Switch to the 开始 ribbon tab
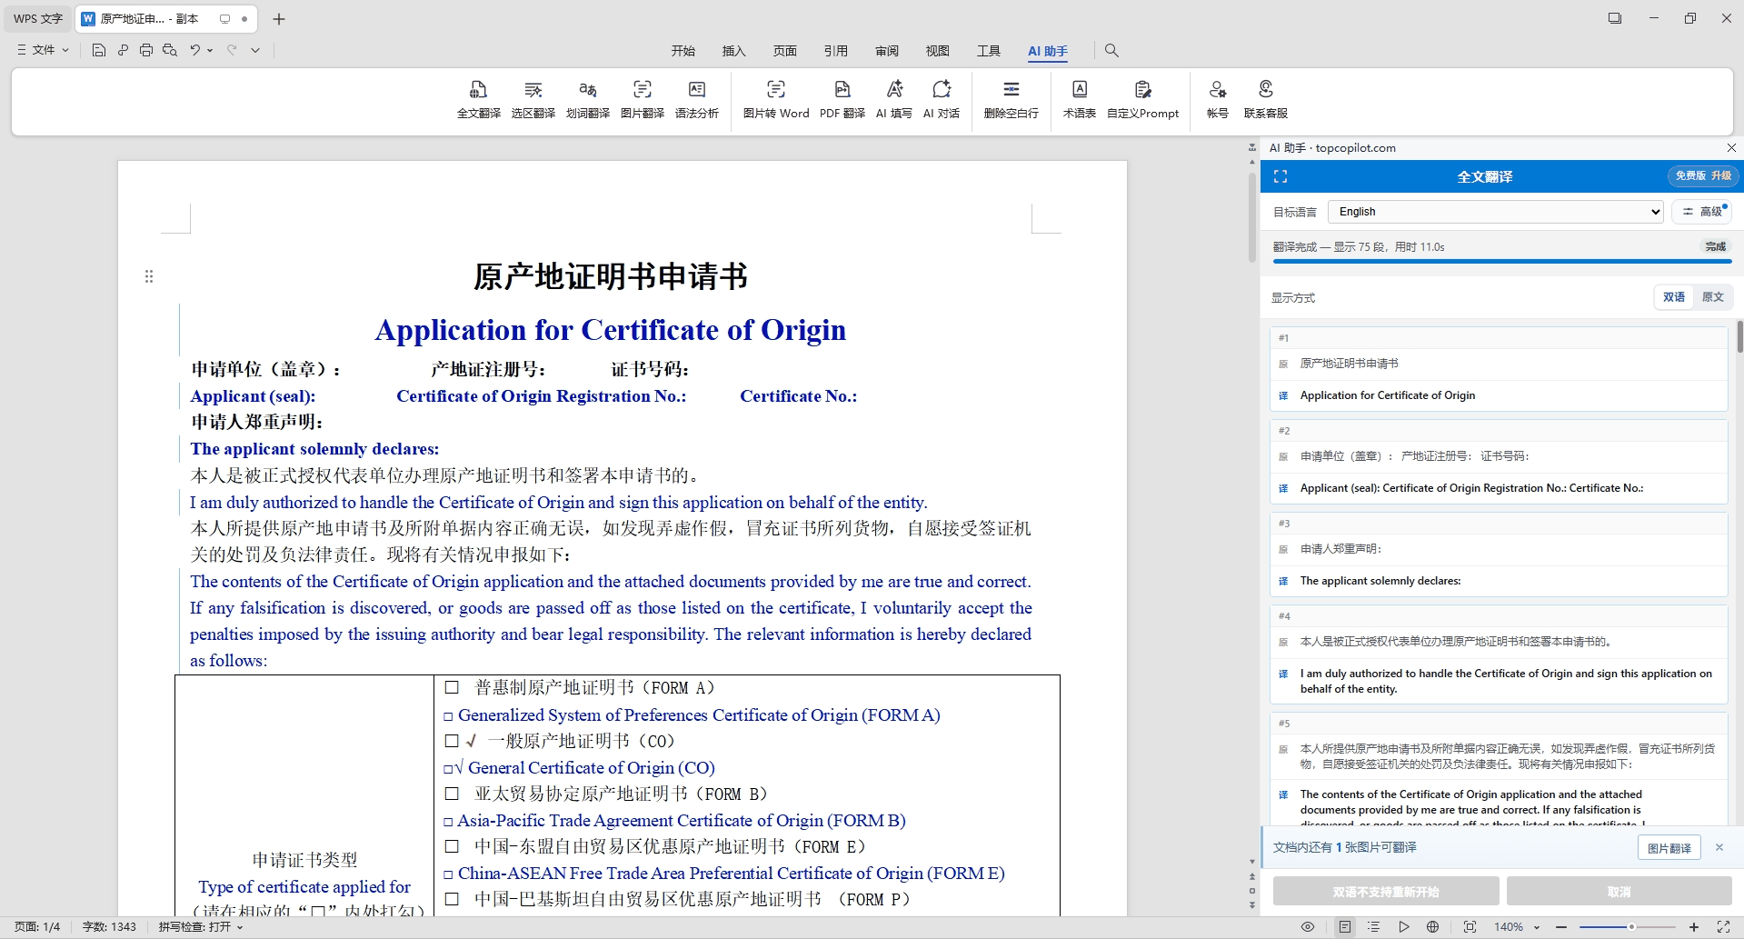Image resolution: width=1744 pixels, height=939 pixels. (x=683, y=51)
